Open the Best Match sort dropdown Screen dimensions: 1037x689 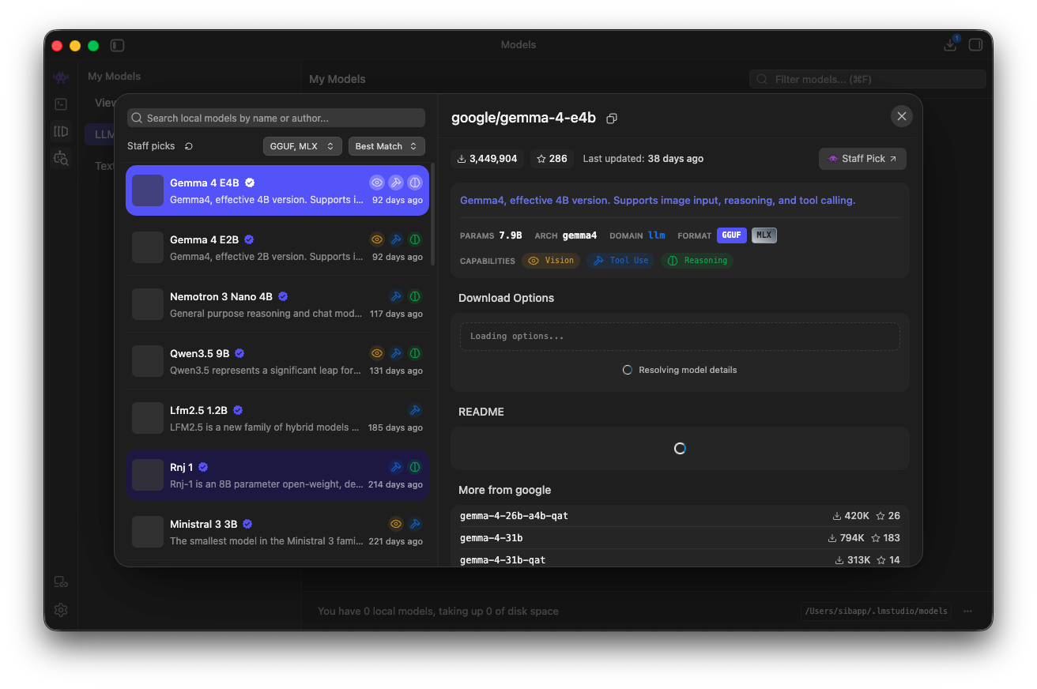[x=387, y=146]
